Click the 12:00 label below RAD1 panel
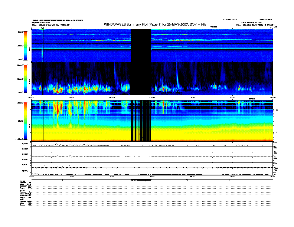This screenshot has height=227, width=294. click(152, 98)
